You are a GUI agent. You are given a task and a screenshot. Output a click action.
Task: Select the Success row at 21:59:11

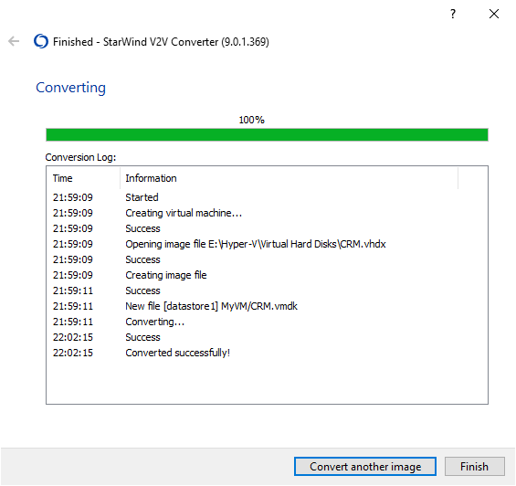(x=267, y=291)
